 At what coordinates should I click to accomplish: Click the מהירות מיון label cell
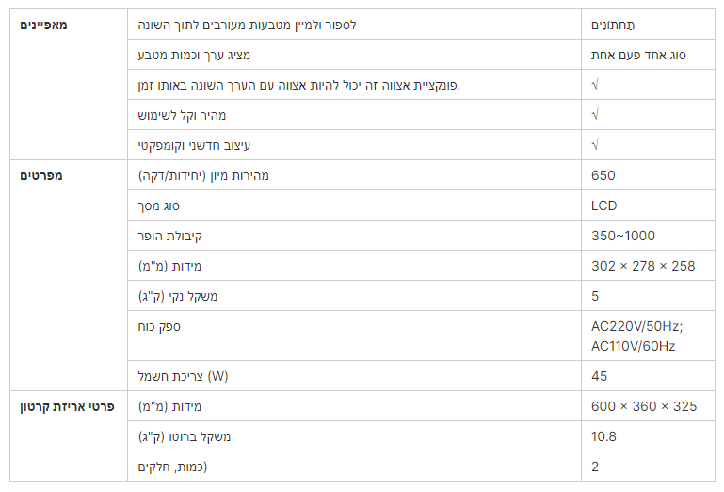point(354,175)
